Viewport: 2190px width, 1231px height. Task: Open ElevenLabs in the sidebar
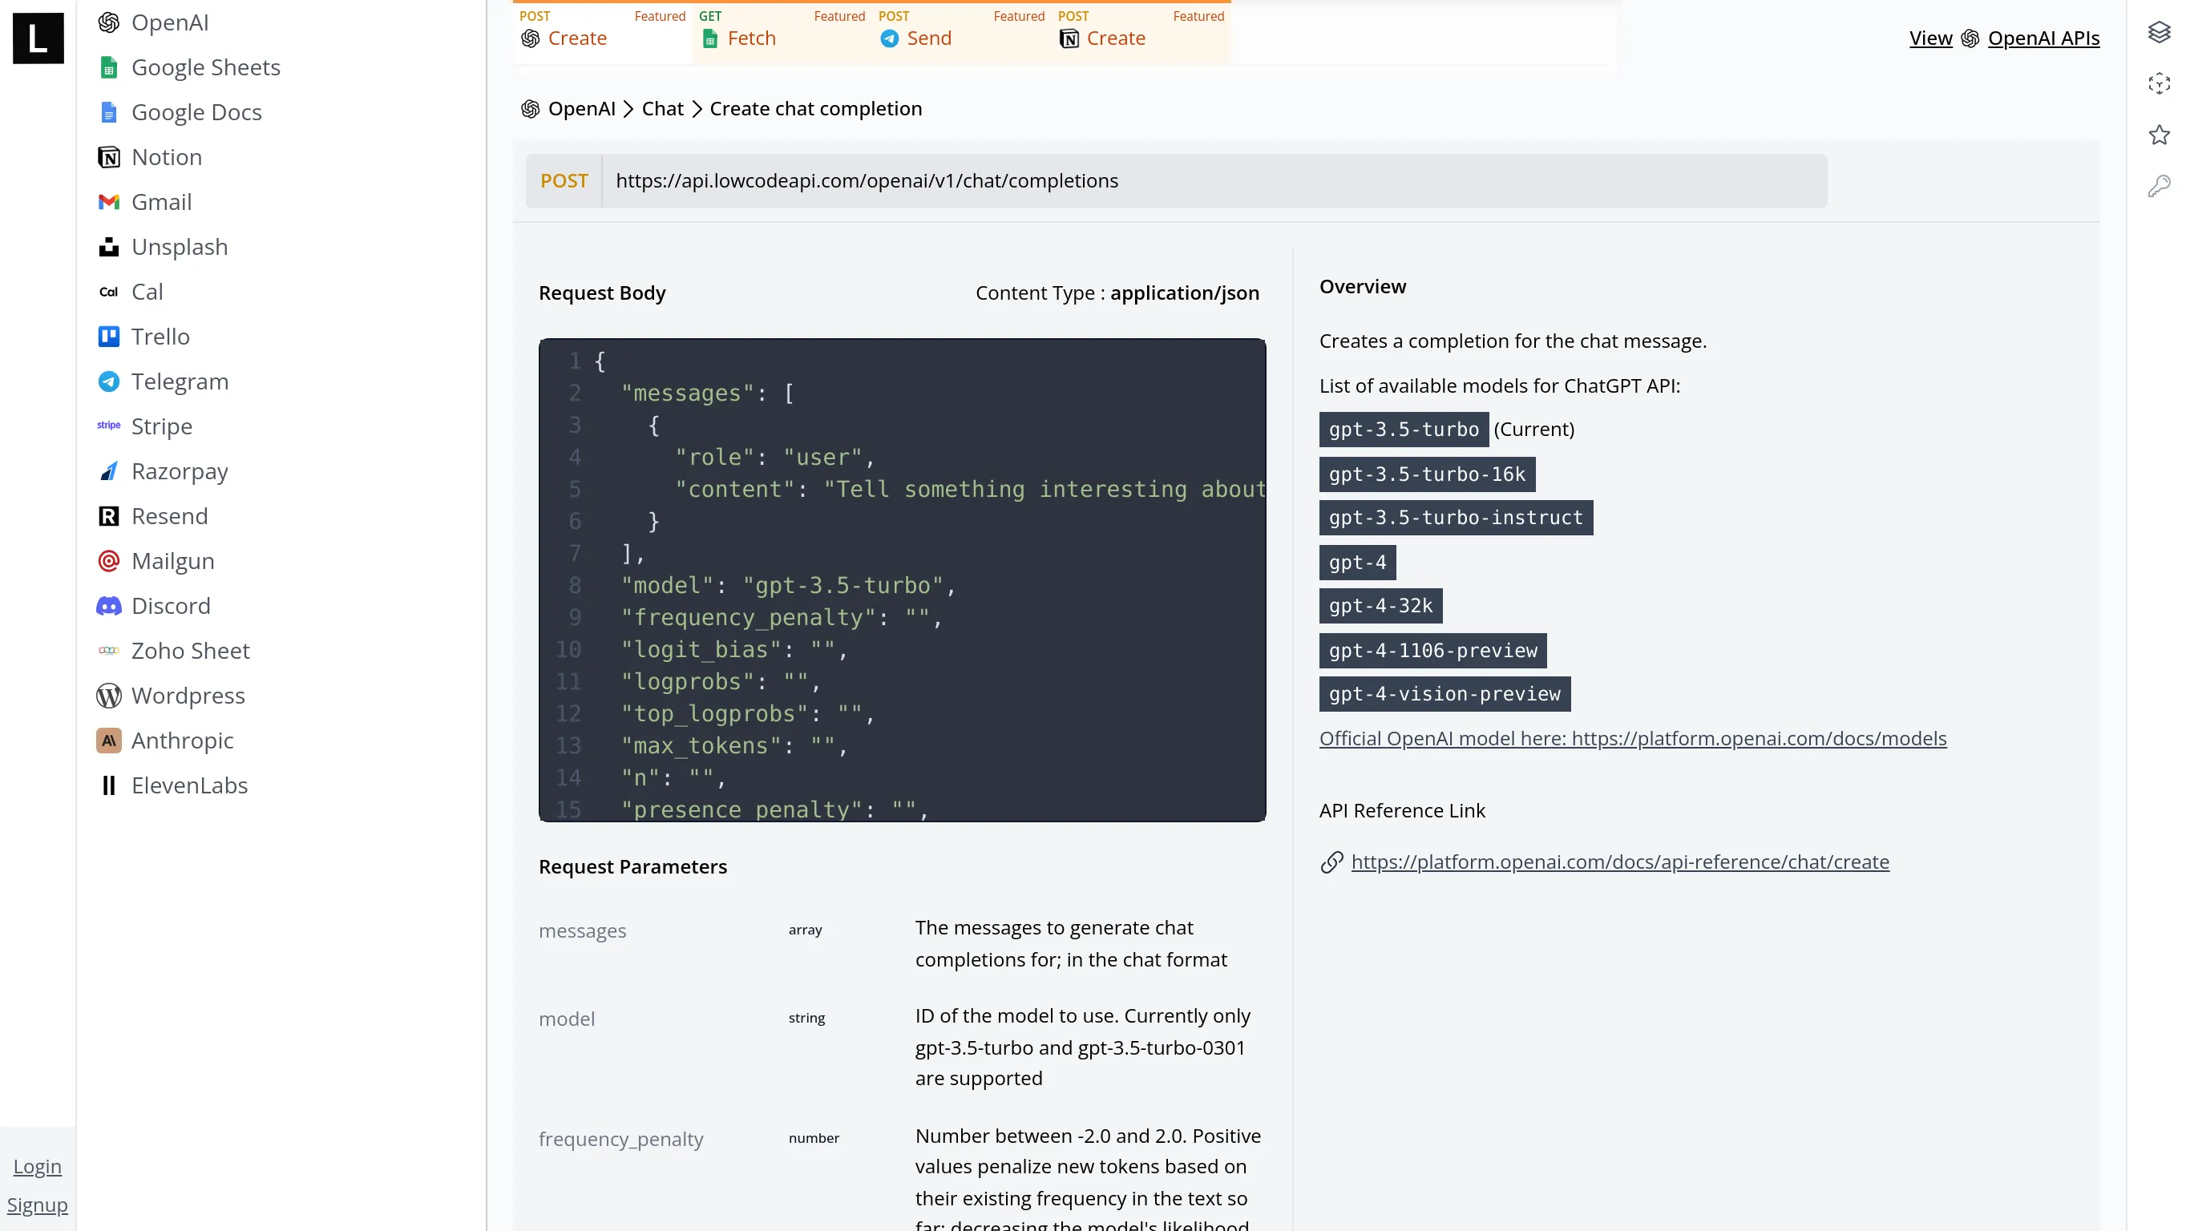click(172, 785)
